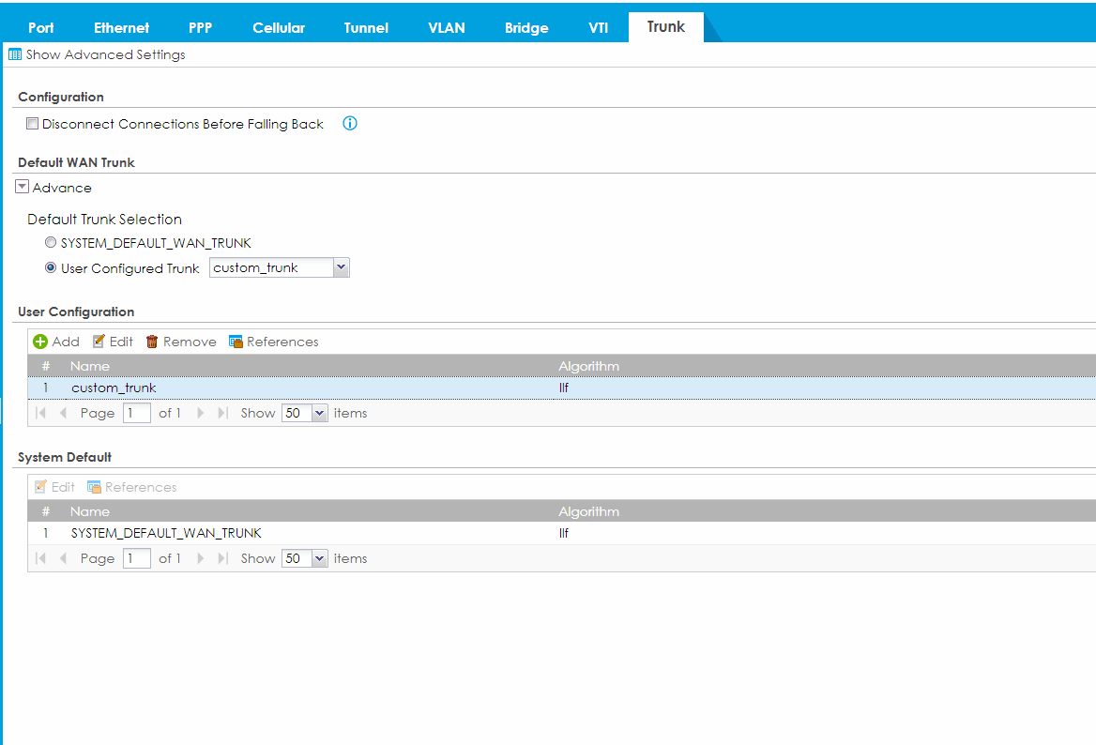This screenshot has width=1096, height=745.
Task: Sort User Configuration by Algorithm column
Action: (x=588, y=366)
